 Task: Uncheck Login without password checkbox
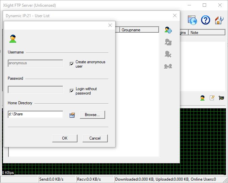(x=72, y=91)
